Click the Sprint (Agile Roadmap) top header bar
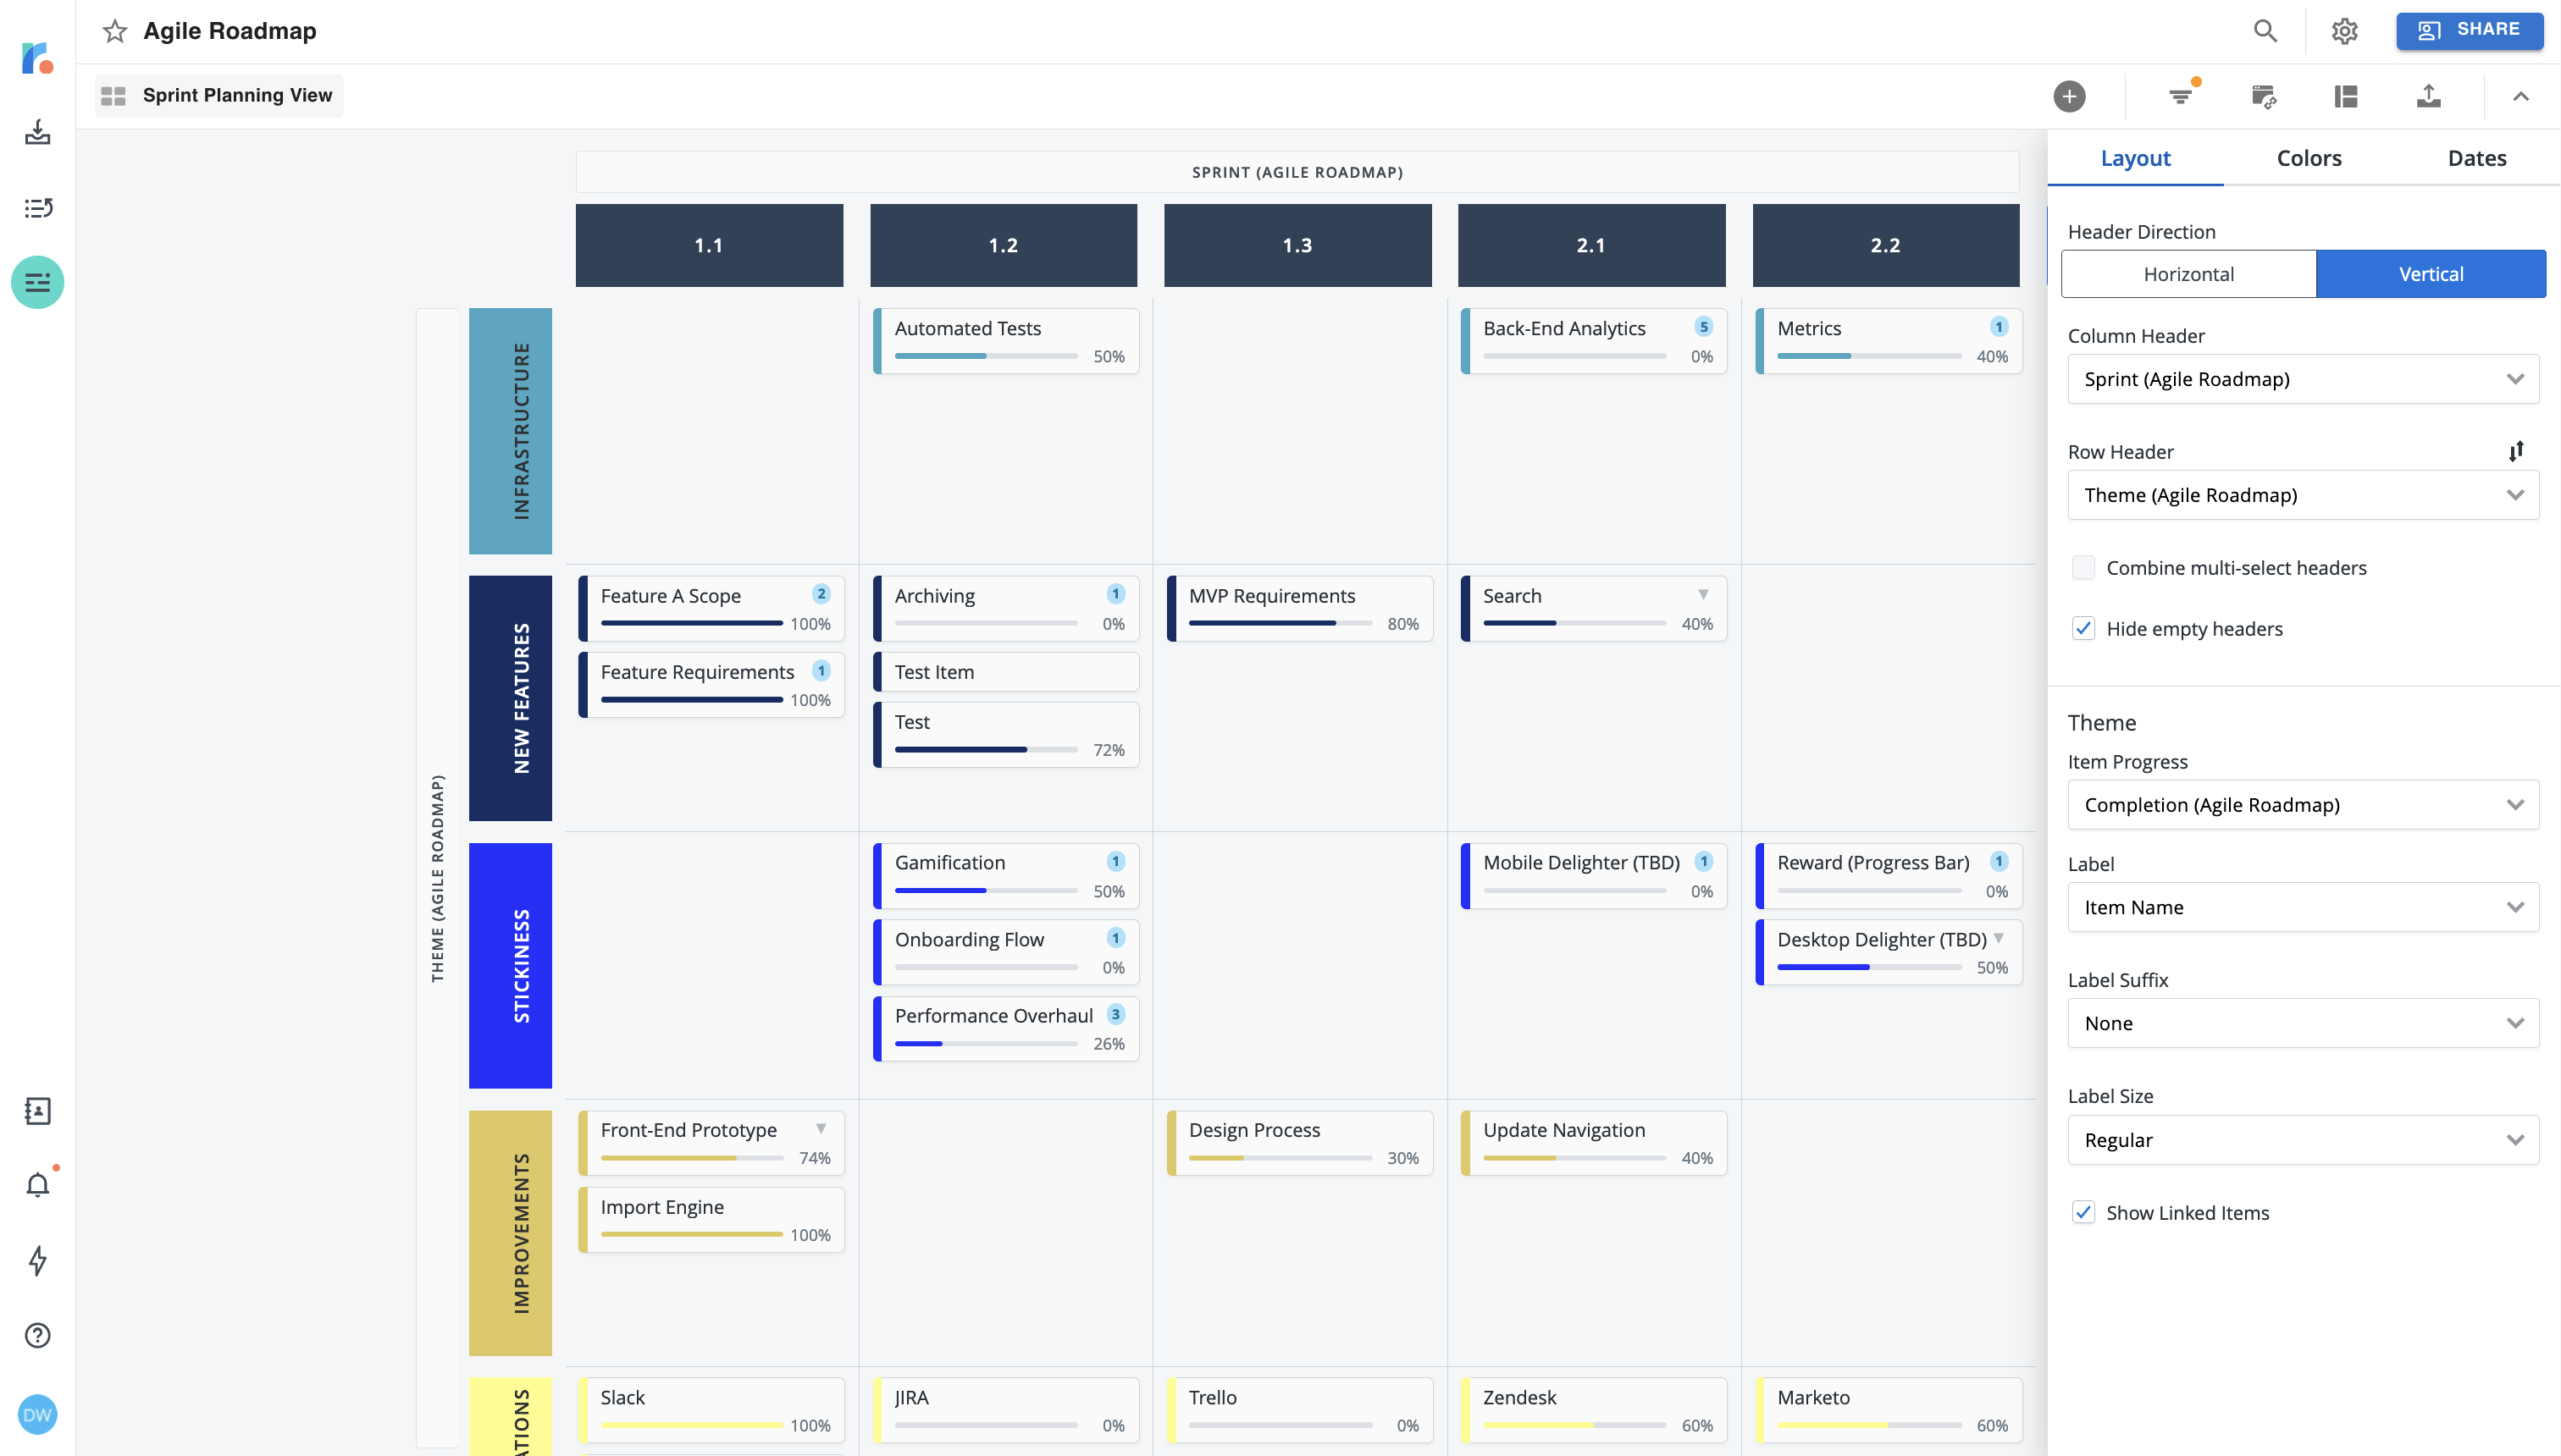 pyautogui.click(x=1297, y=172)
